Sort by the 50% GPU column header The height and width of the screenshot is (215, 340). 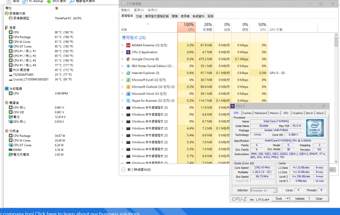click(x=259, y=27)
